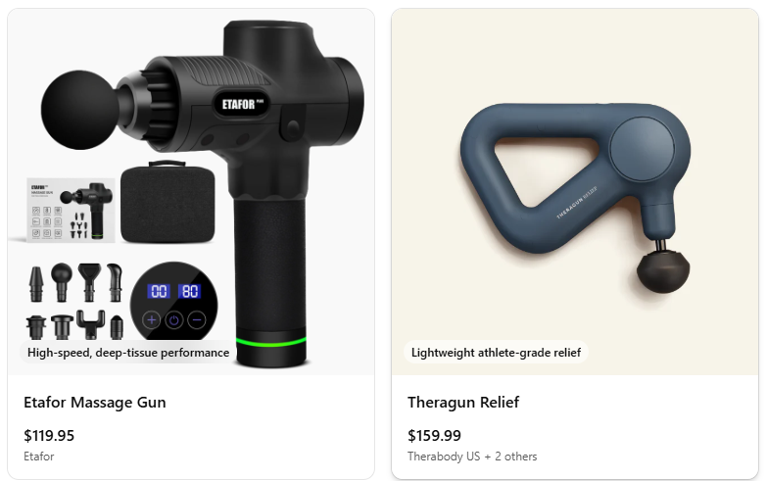The width and height of the screenshot is (766, 481).
Task: Click the U-shaped fork massage head
Action: click(90, 324)
